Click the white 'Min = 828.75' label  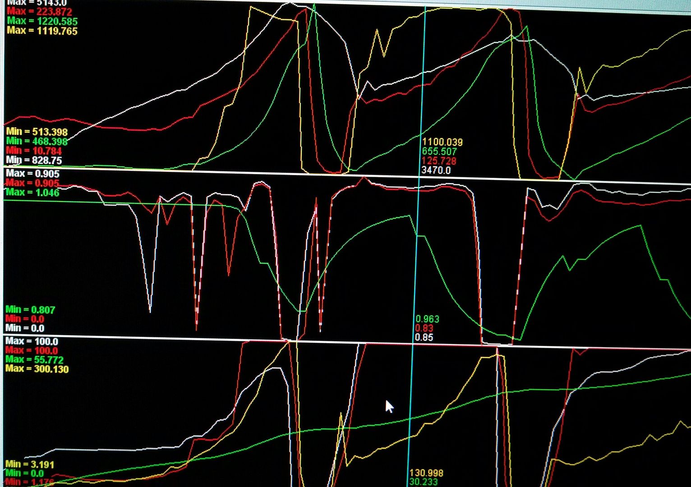(x=34, y=160)
